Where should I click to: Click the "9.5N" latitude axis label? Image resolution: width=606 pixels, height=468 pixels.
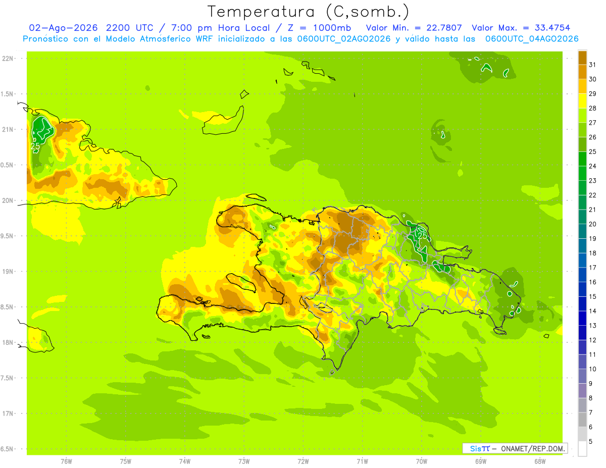(x=8, y=236)
